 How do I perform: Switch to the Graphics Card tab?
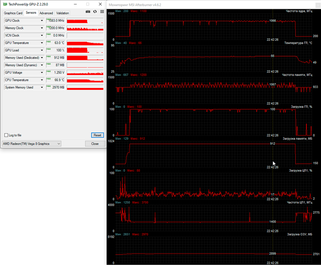(13, 13)
